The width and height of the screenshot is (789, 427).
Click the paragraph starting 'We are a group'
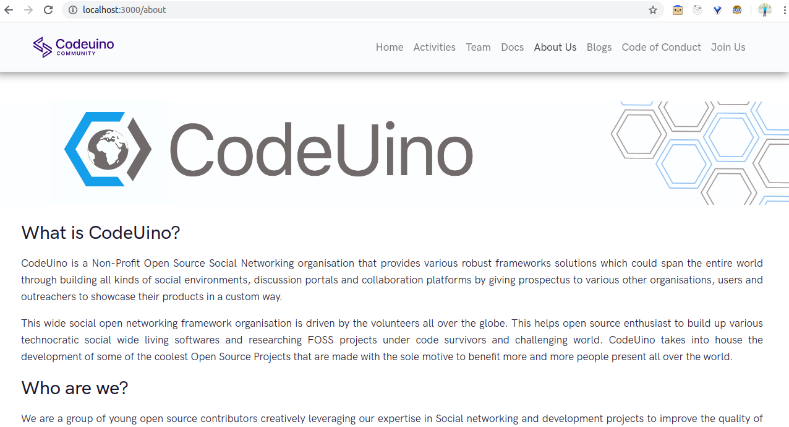point(392,419)
